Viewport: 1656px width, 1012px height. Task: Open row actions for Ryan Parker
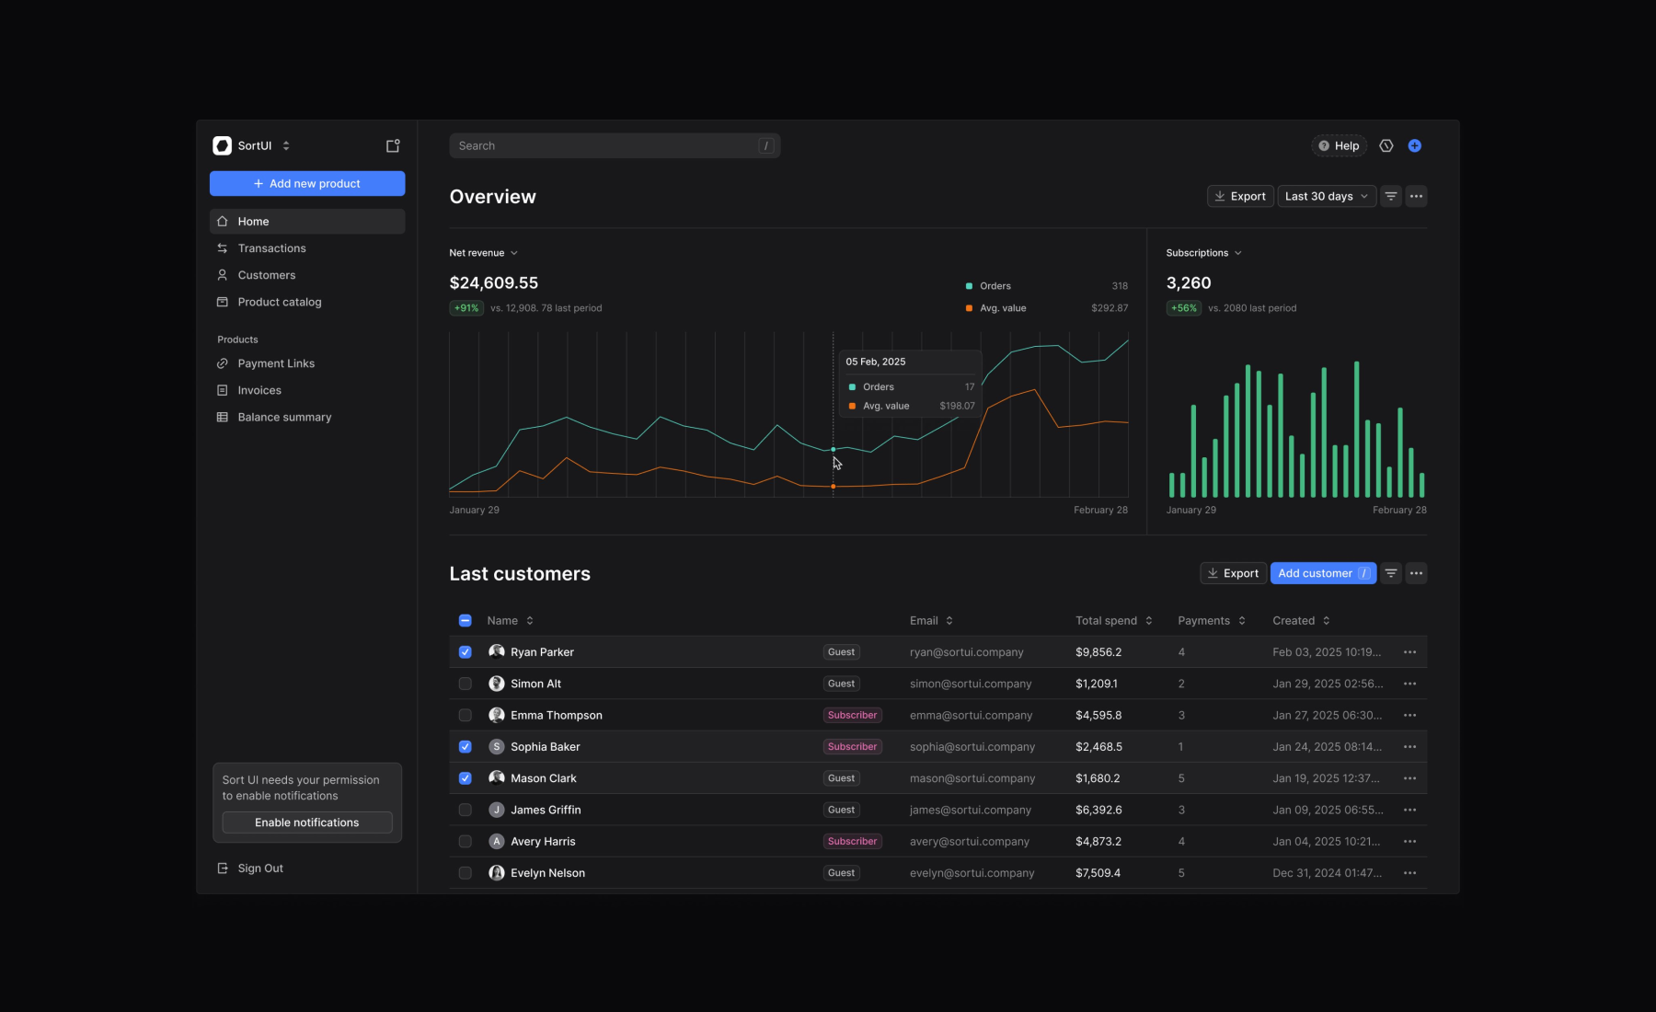1410,652
